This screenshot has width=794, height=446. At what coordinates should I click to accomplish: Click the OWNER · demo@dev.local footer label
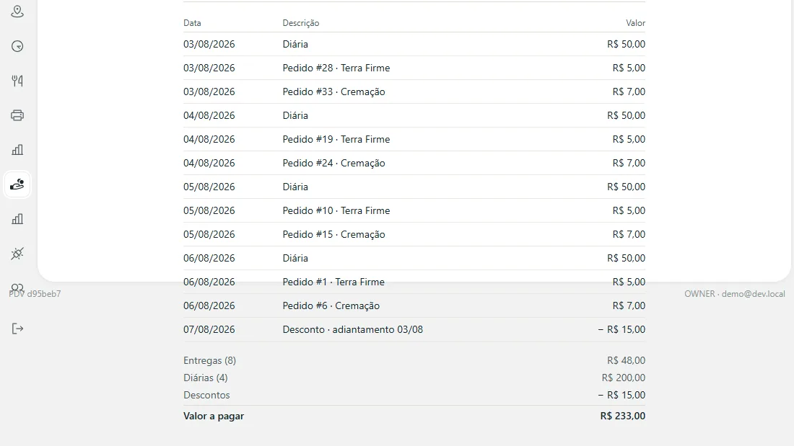pyautogui.click(x=734, y=294)
